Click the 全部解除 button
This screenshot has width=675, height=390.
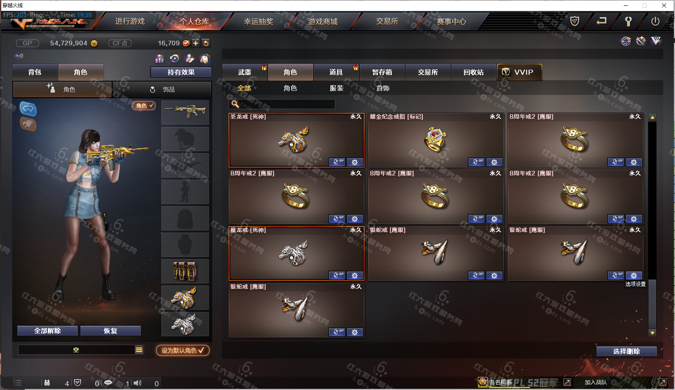pos(47,331)
